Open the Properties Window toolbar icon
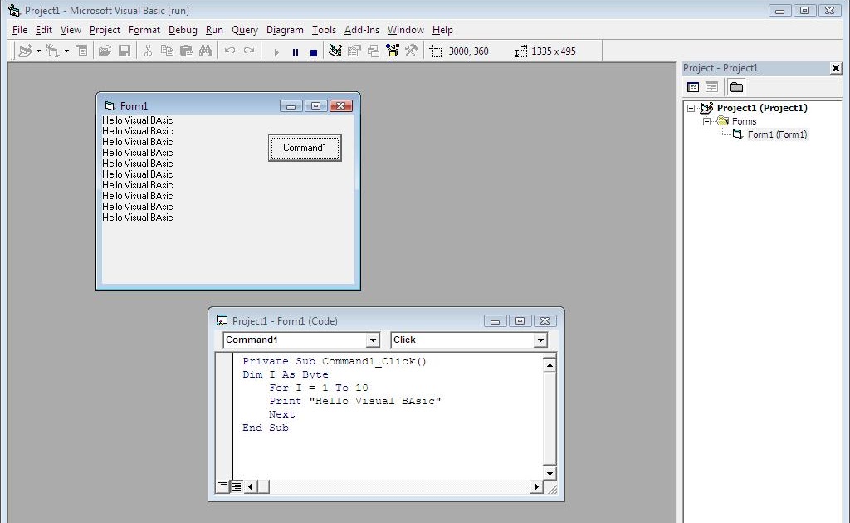The width and height of the screenshot is (850, 523). click(354, 51)
